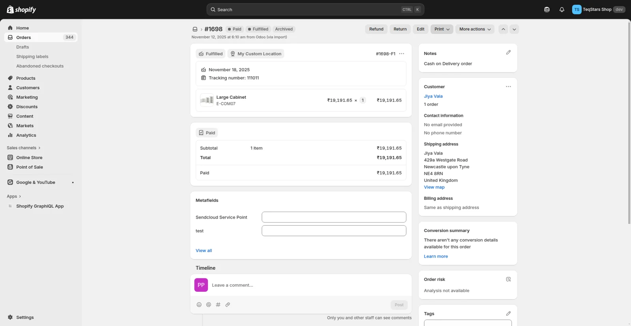This screenshot has height=326, width=631.
Task: Insert an emoji in the comment
Action: 199,305
